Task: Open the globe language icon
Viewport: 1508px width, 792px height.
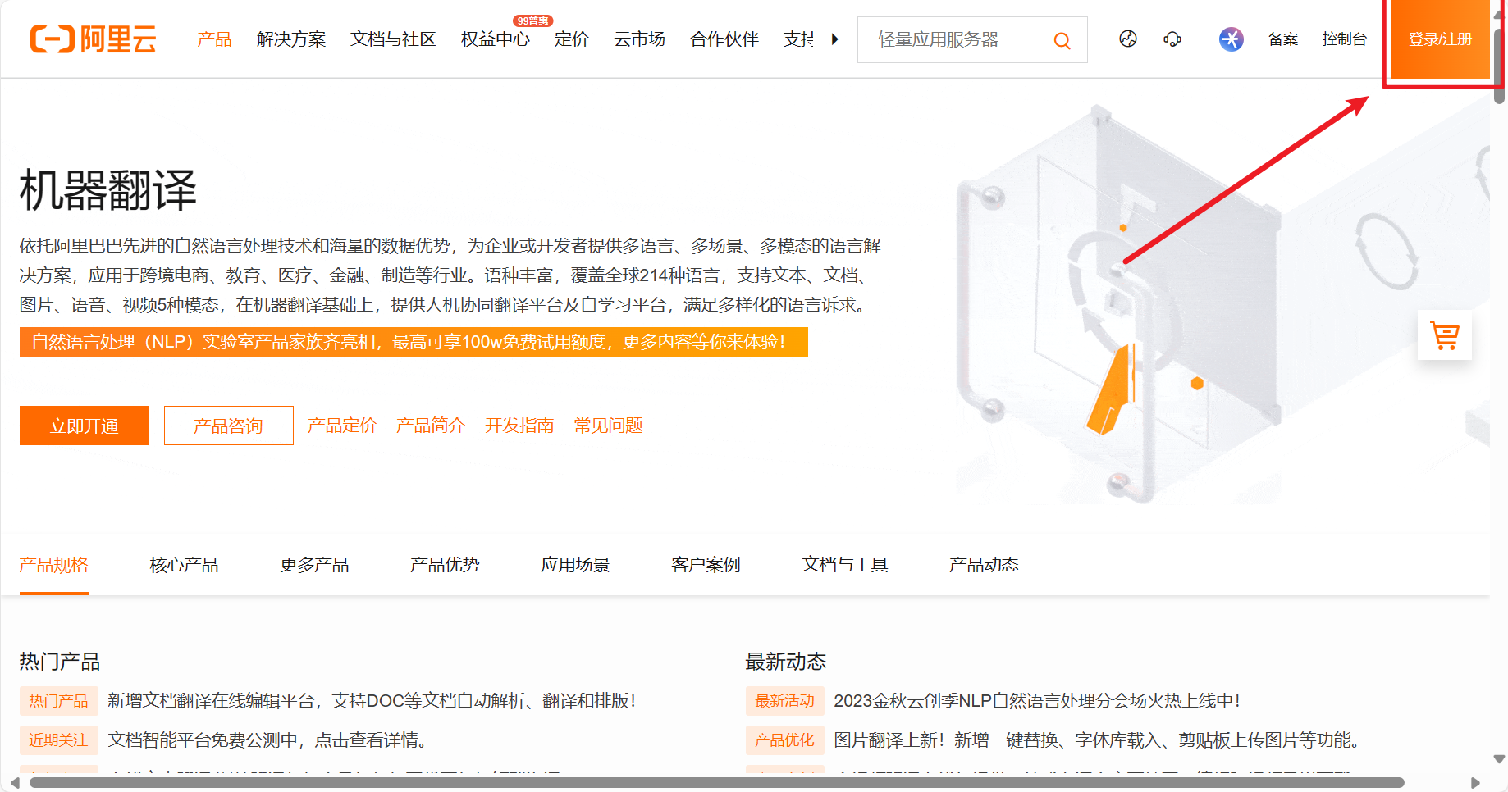Action: 1128,39
